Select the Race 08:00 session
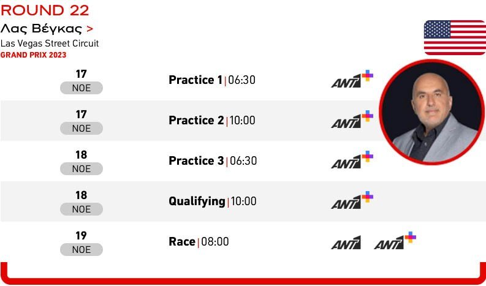This screenshot has height=286, width=486. (199, 242)
